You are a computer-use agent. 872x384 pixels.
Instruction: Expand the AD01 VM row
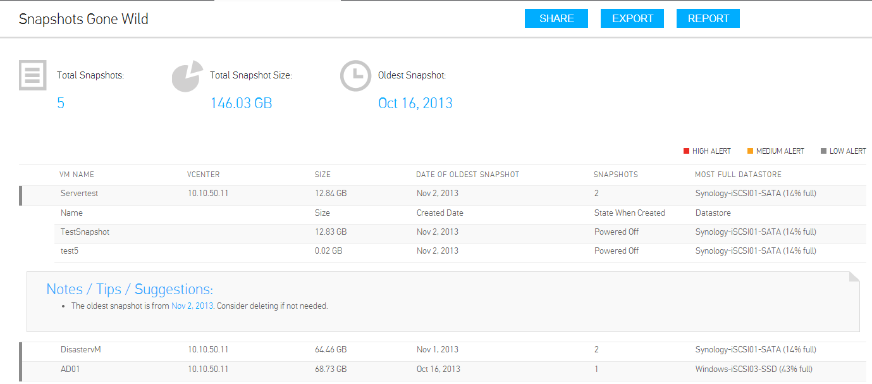pos(70,369)
